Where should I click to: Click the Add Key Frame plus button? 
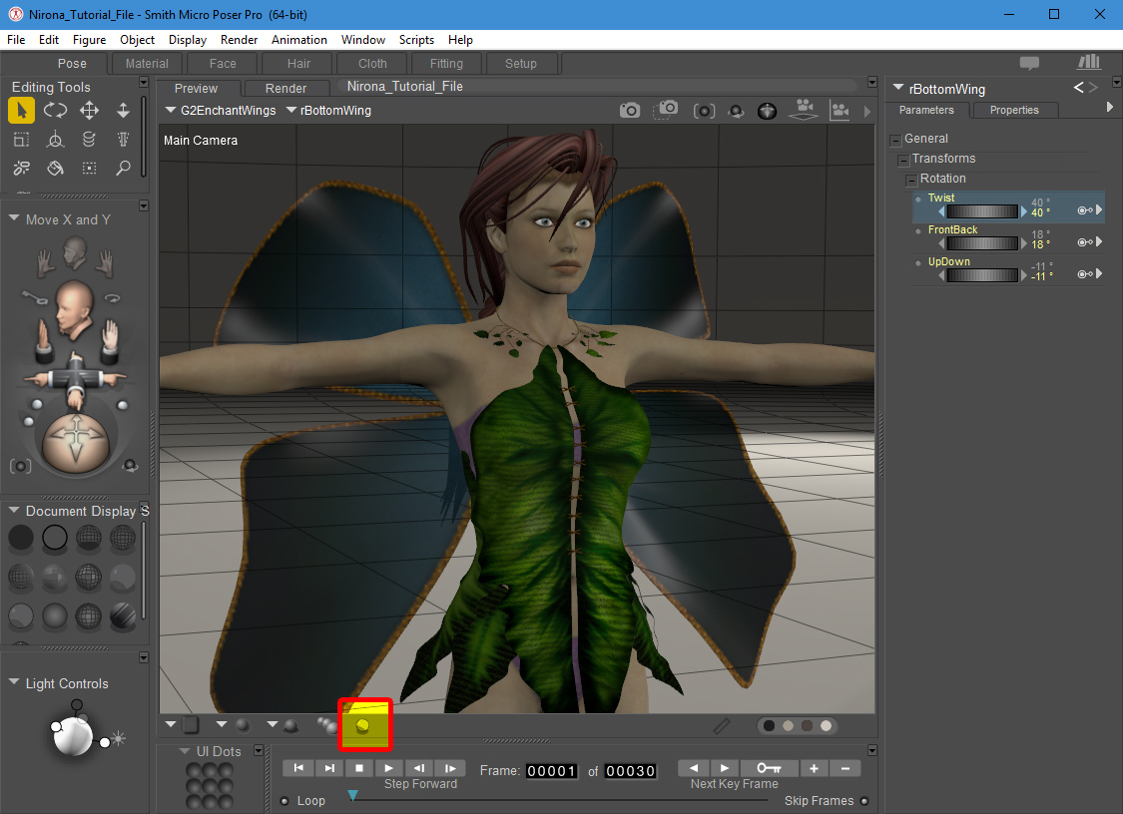point(814,768)
